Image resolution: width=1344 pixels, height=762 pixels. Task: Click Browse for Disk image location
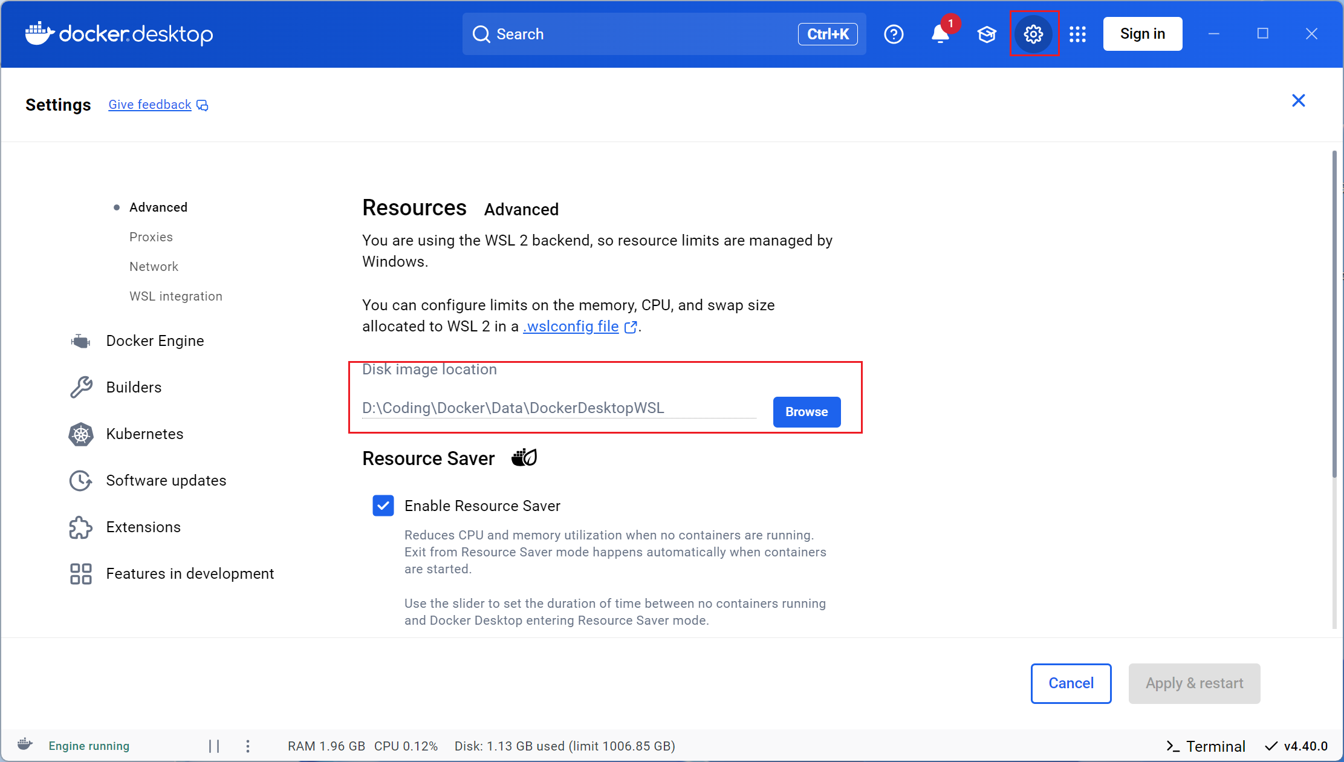click(x=806, y=412)
